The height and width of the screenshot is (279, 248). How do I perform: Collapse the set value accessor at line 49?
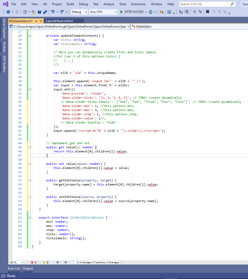point(30,164)
